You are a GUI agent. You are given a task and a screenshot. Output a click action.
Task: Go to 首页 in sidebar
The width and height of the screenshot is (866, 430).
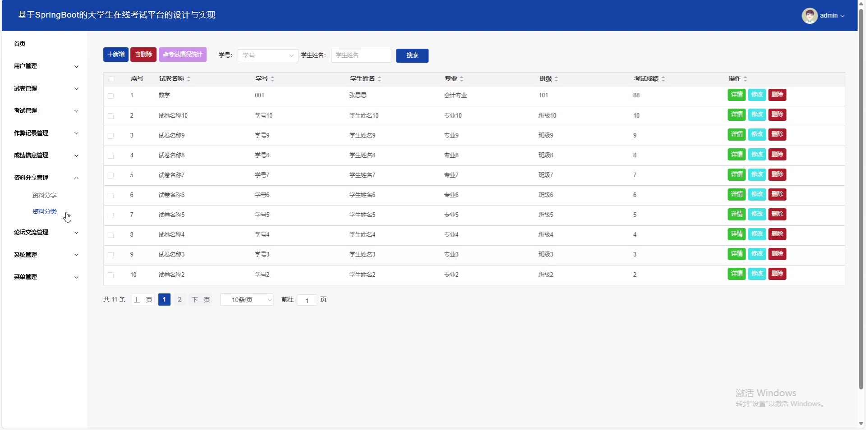(20, 44)
